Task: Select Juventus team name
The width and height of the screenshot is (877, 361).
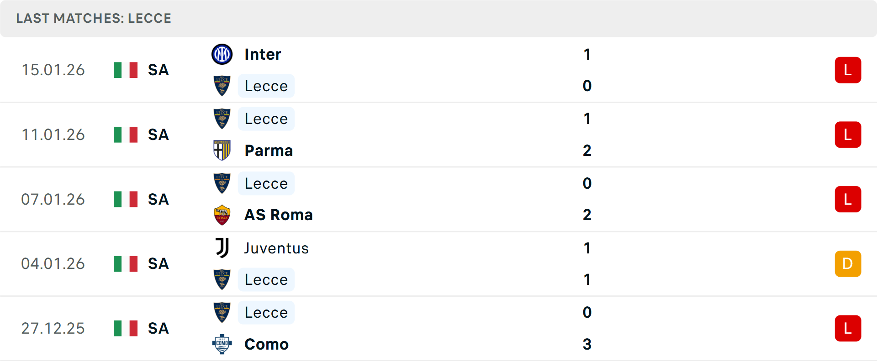Action: [276, 248]
